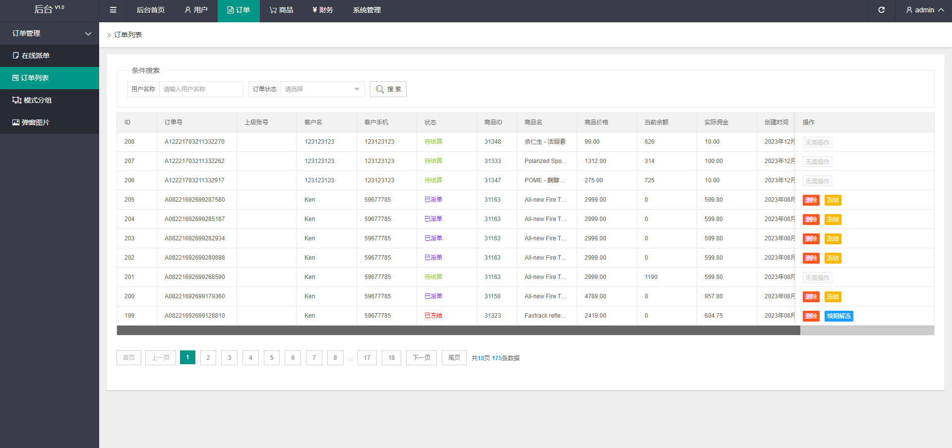Expand the 订单状态 dropdown
This screenshot has height=448, width=952.
coord(322,89)
